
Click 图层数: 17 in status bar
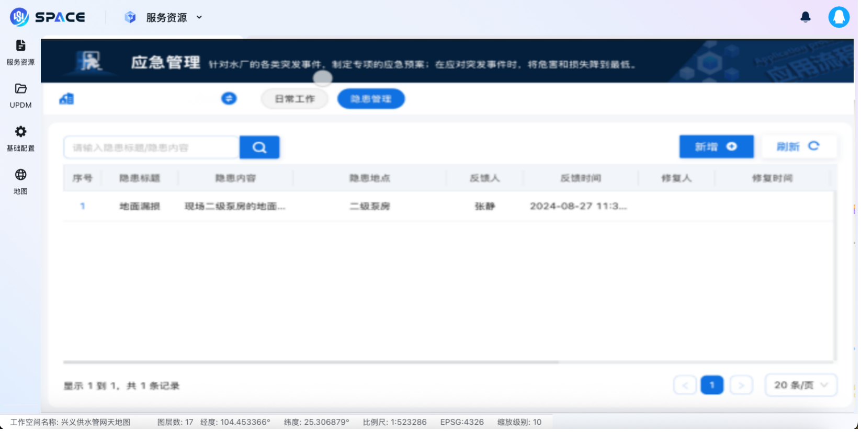[175, 423]
